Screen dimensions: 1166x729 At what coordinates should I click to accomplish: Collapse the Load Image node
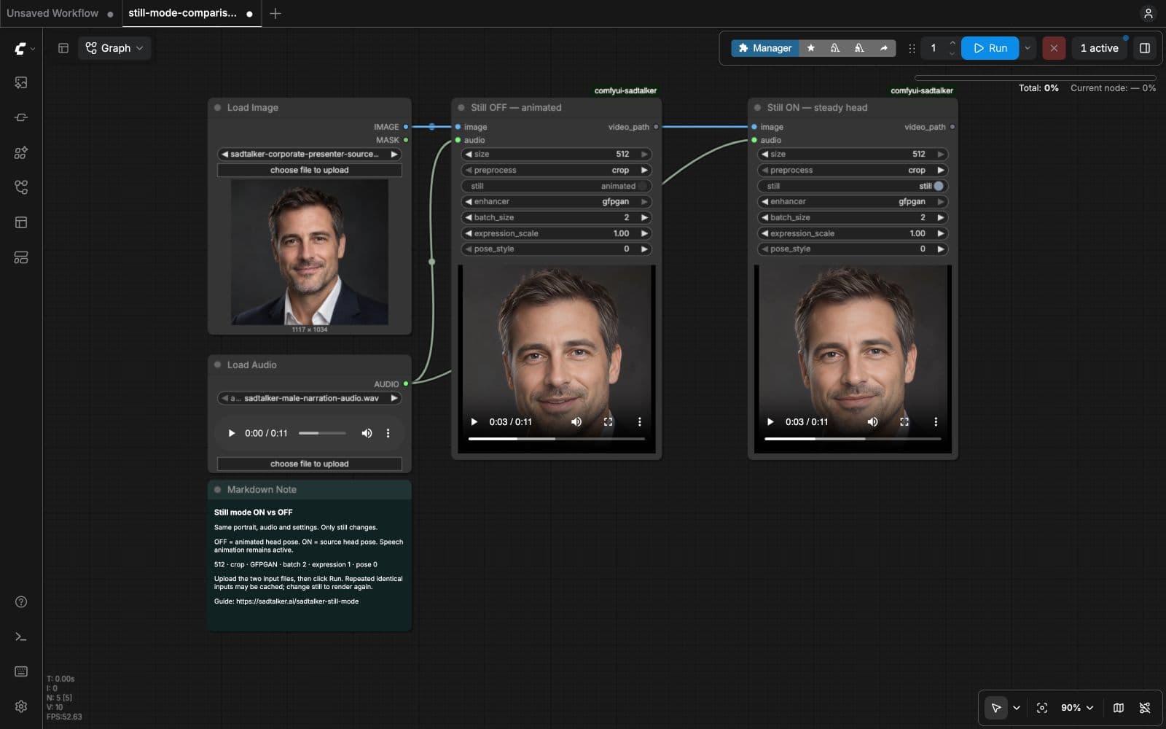(x=217, y=107)
